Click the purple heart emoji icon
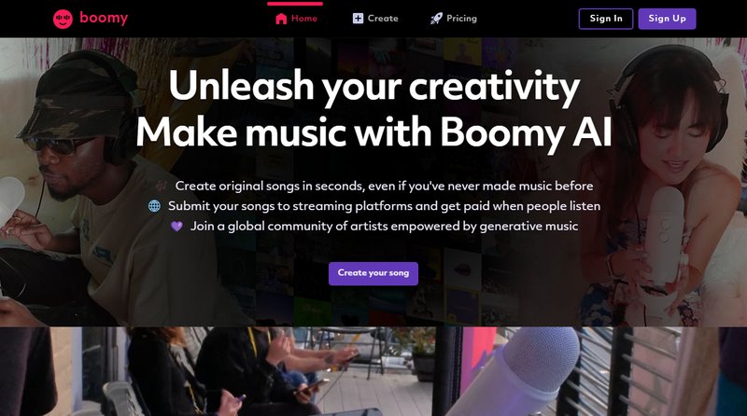Viewport: 747px width, 416px height. pyautogui.click(x=176, y=226)
